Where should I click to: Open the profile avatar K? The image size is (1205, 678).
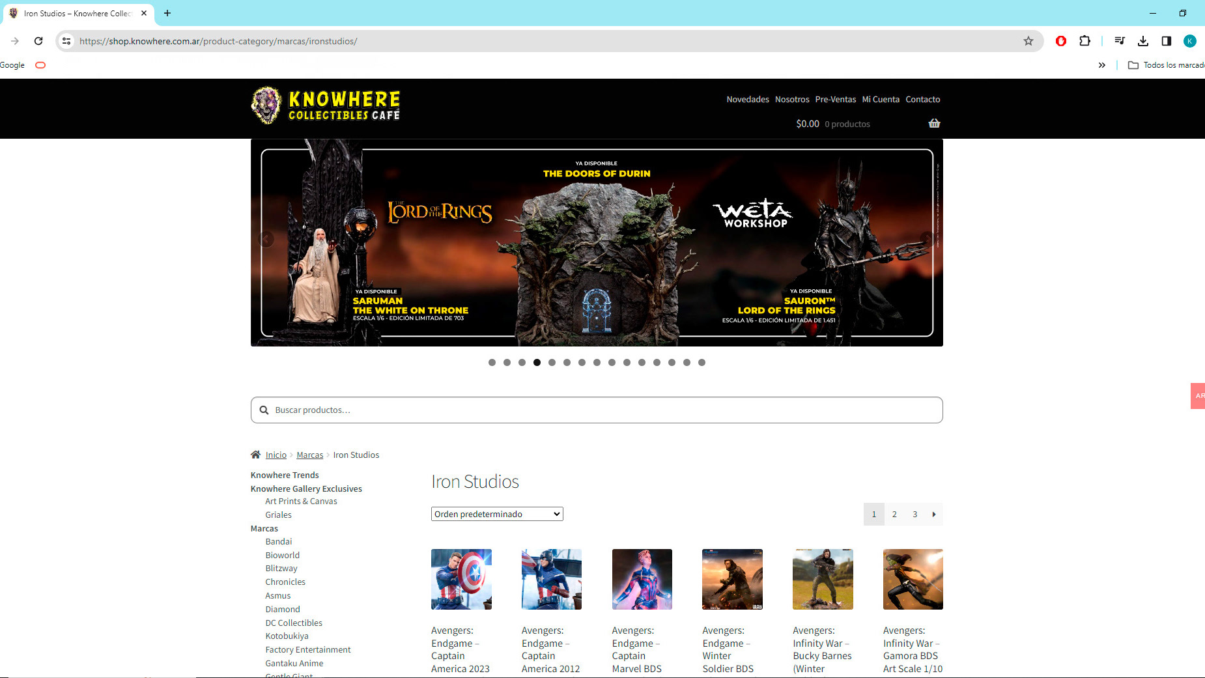pos(1190,41)
